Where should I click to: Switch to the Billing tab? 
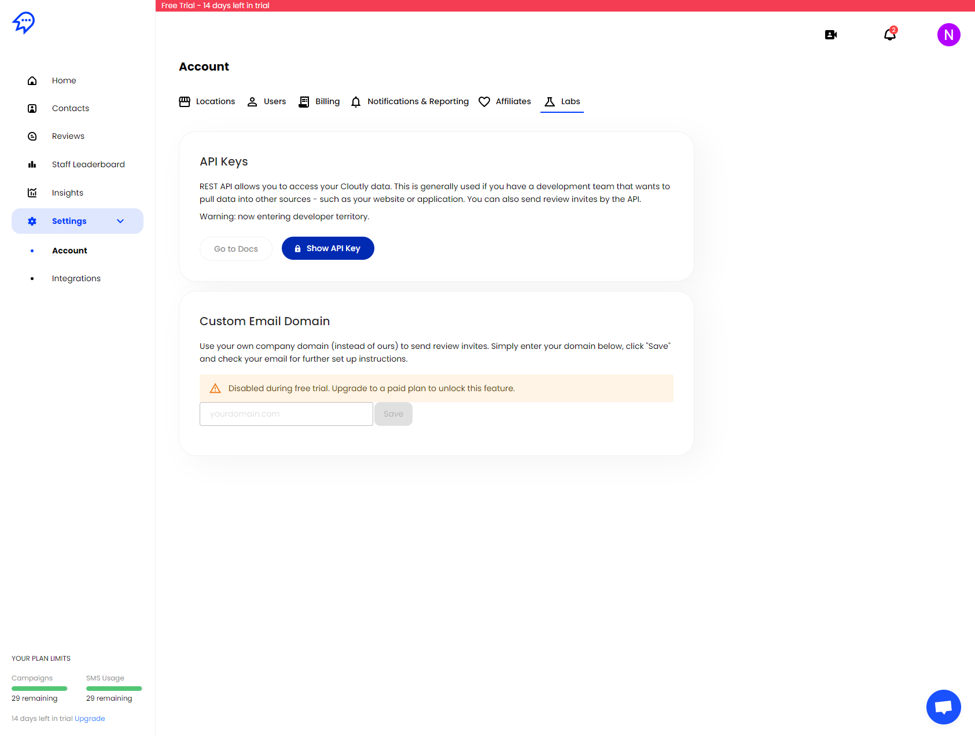click(x=319, y=101)
